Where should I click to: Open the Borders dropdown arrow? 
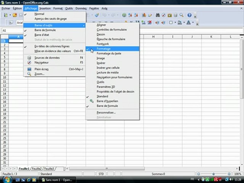tap(175, 23)
